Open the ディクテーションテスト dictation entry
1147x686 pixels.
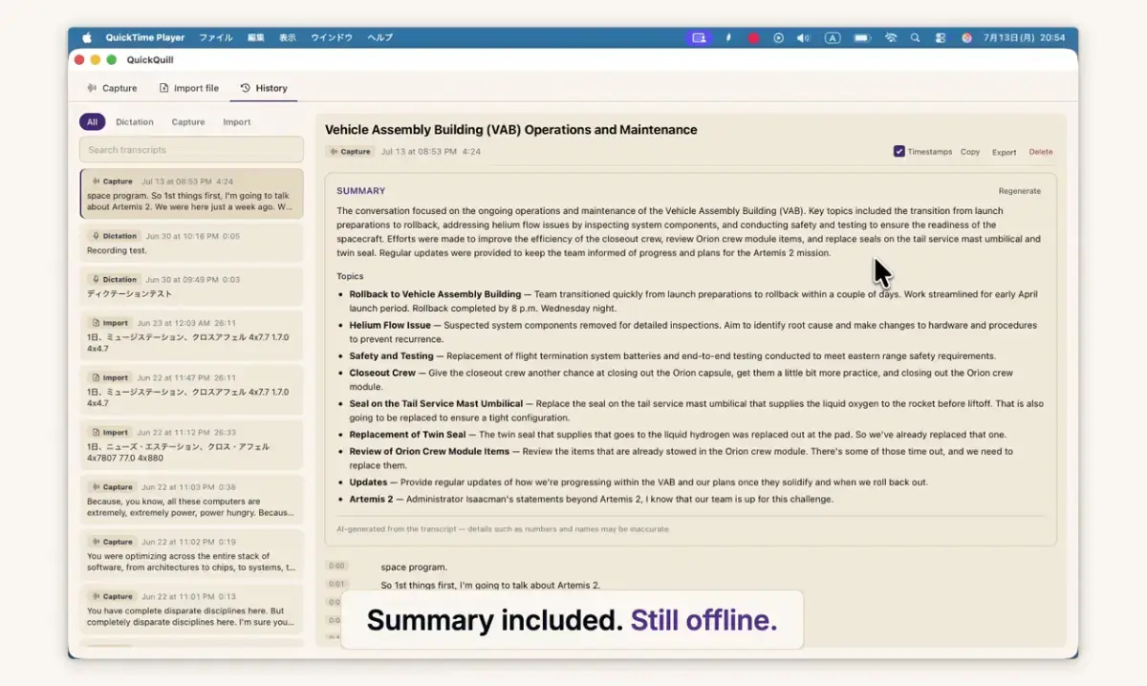click(191, 287)
